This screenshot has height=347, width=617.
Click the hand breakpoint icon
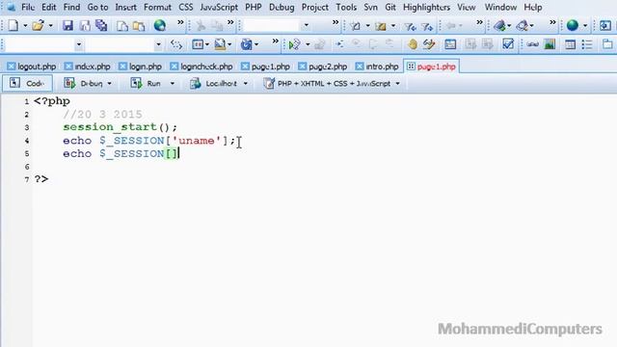tap(413, 44)
